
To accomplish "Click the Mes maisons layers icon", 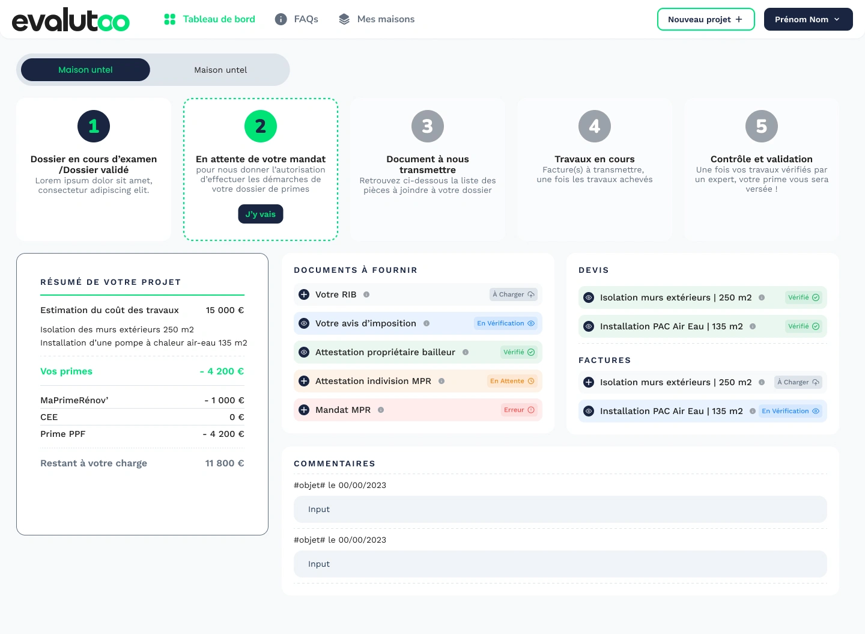I will click(344, 19).
